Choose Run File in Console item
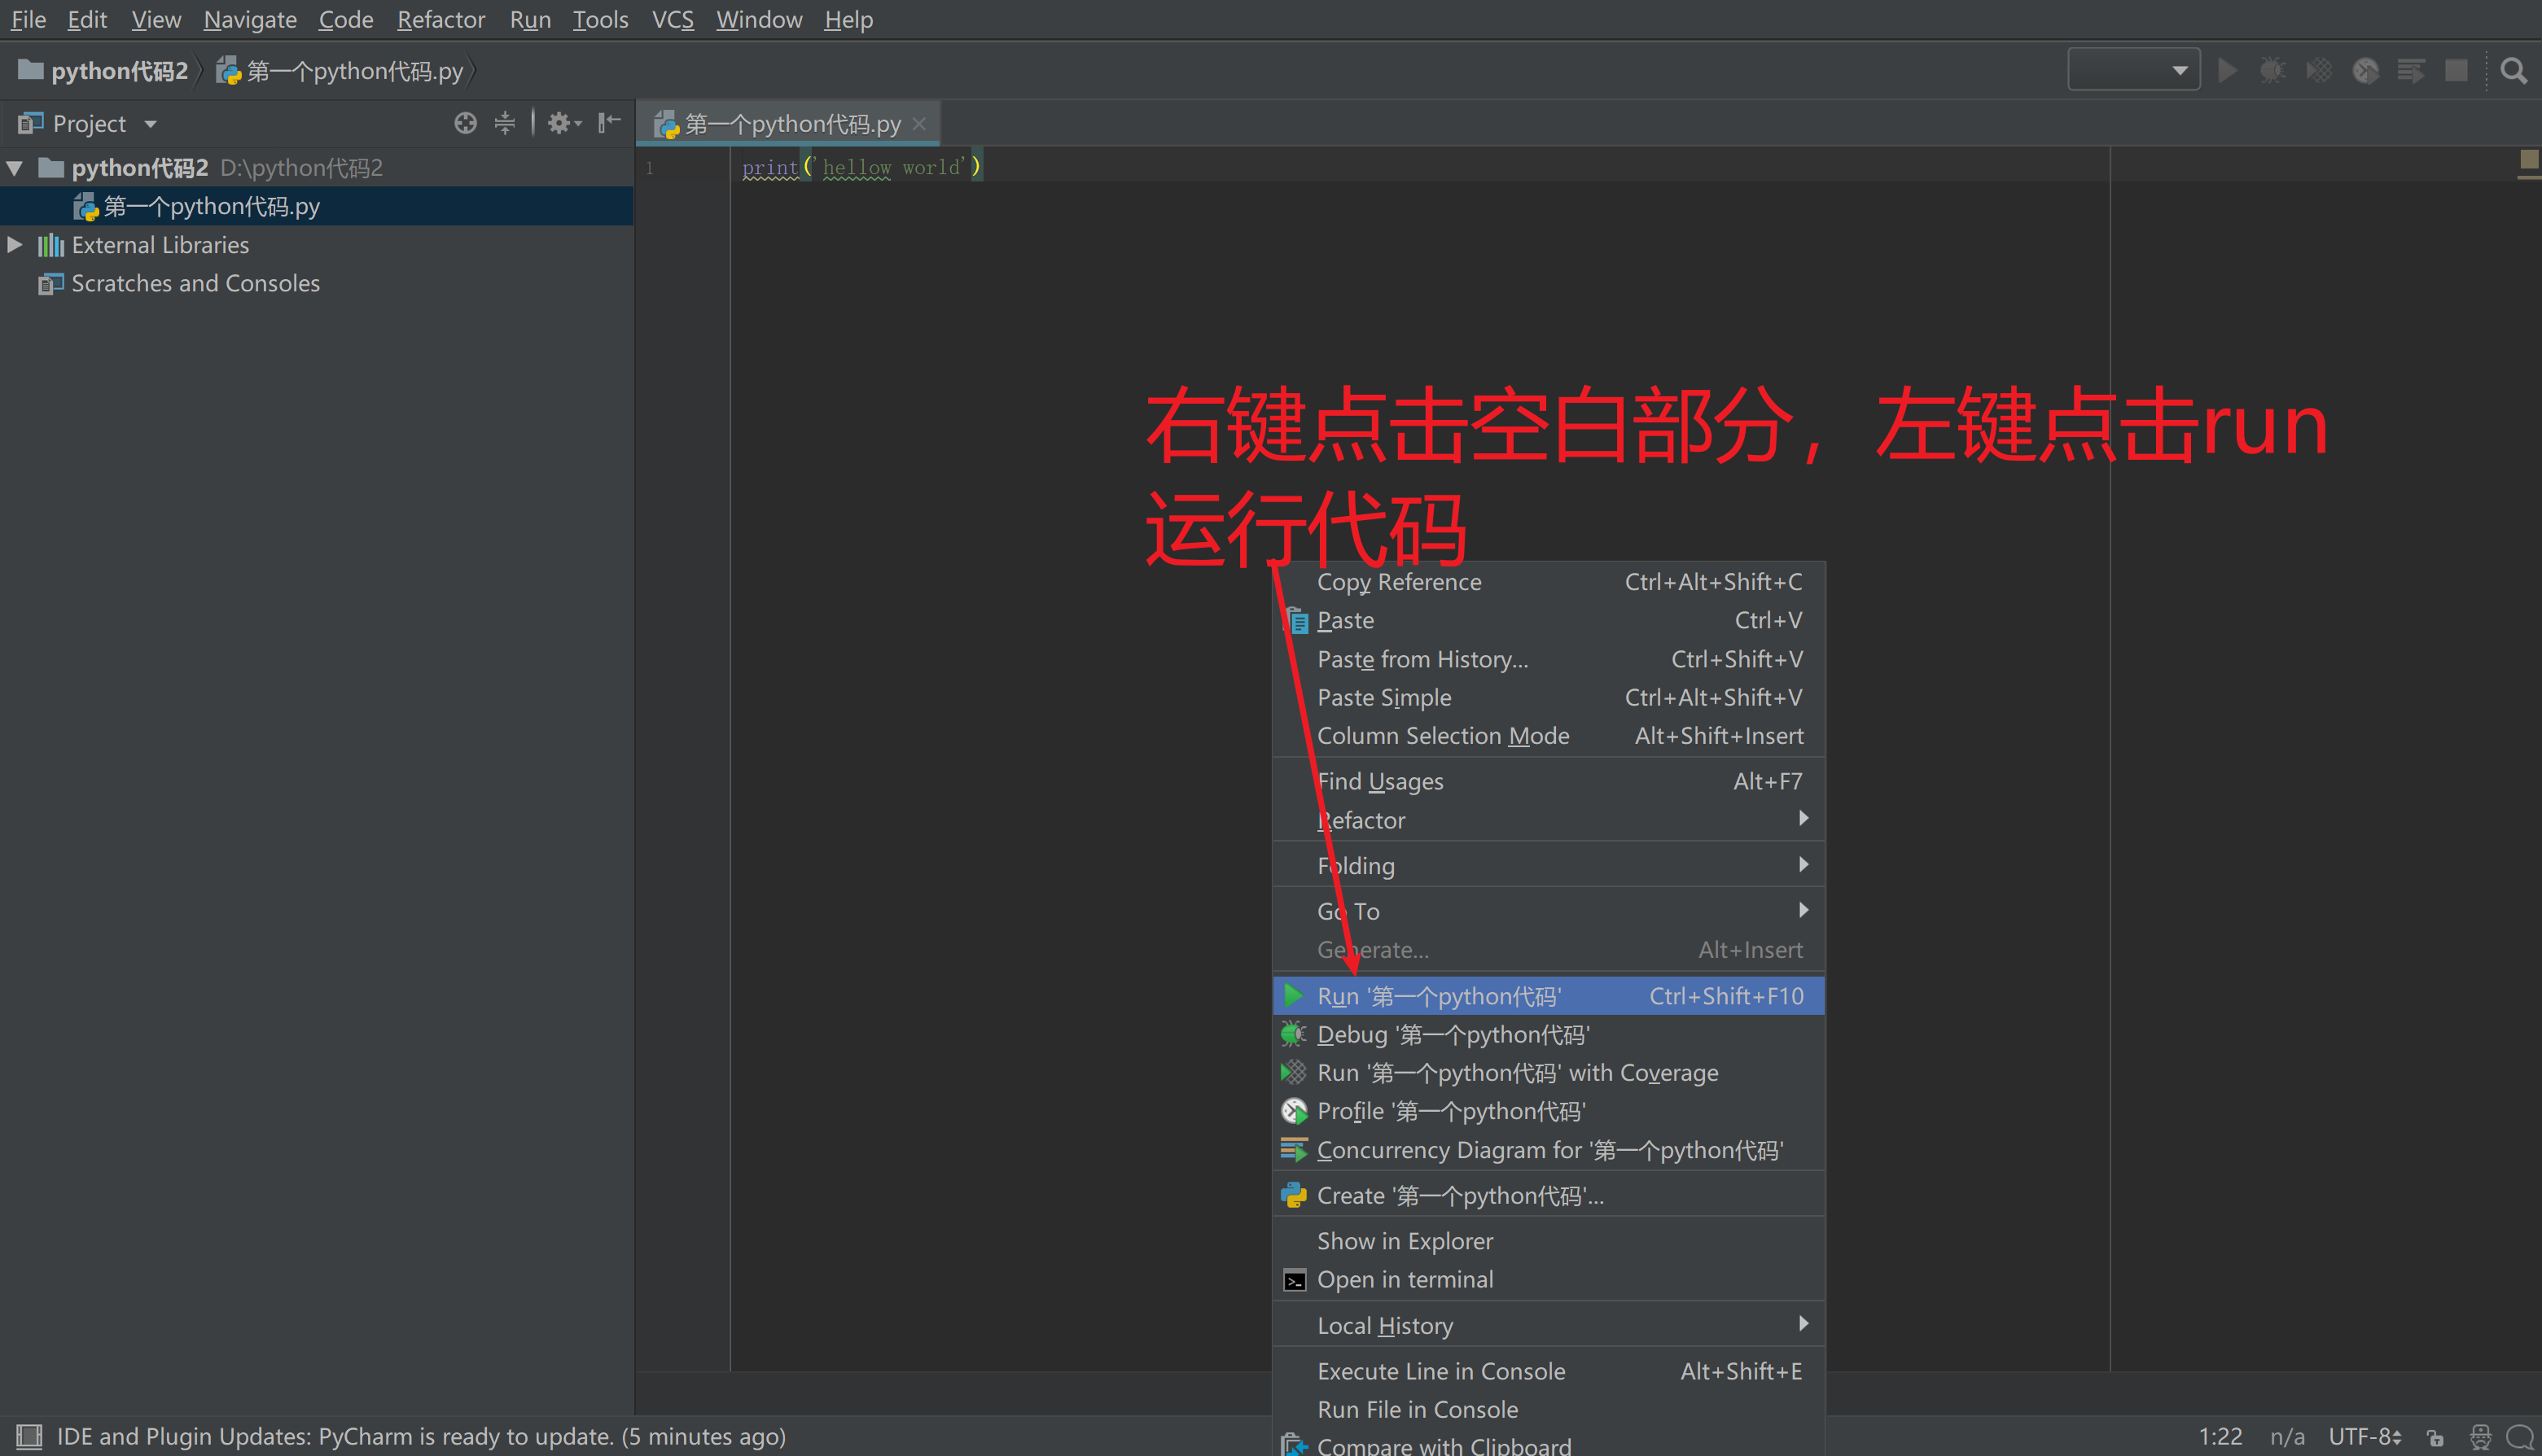The width and height of the screenshot is (2542, 1456). 1549,1409
